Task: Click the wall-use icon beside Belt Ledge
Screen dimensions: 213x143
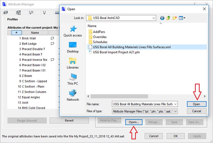Action: [x=52, y=44]
